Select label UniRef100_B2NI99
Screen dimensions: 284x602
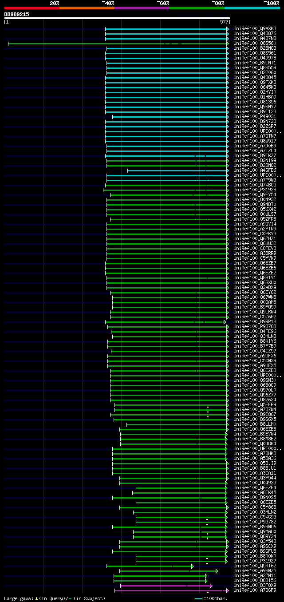255,161
